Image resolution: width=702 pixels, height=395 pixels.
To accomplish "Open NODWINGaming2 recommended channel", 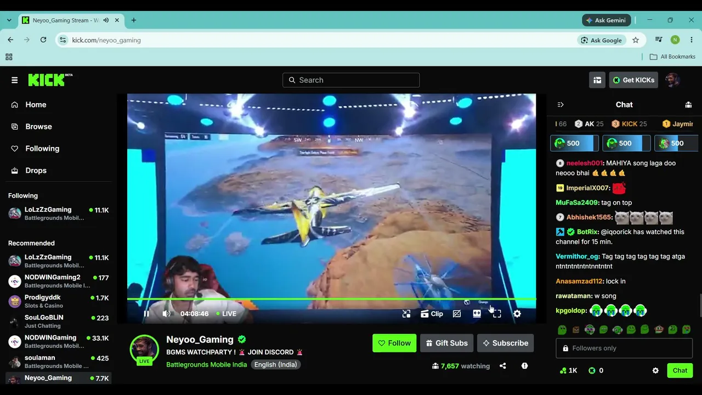I will [x=59, y=281].
